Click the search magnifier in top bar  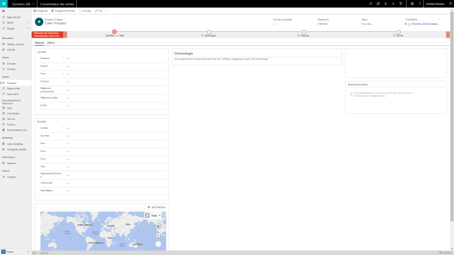(370, 4)
